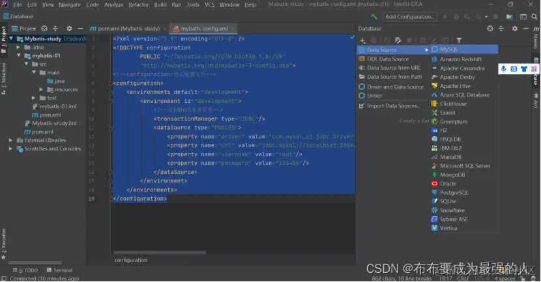Open the 1: Project tool window stripe

[4, 39]
